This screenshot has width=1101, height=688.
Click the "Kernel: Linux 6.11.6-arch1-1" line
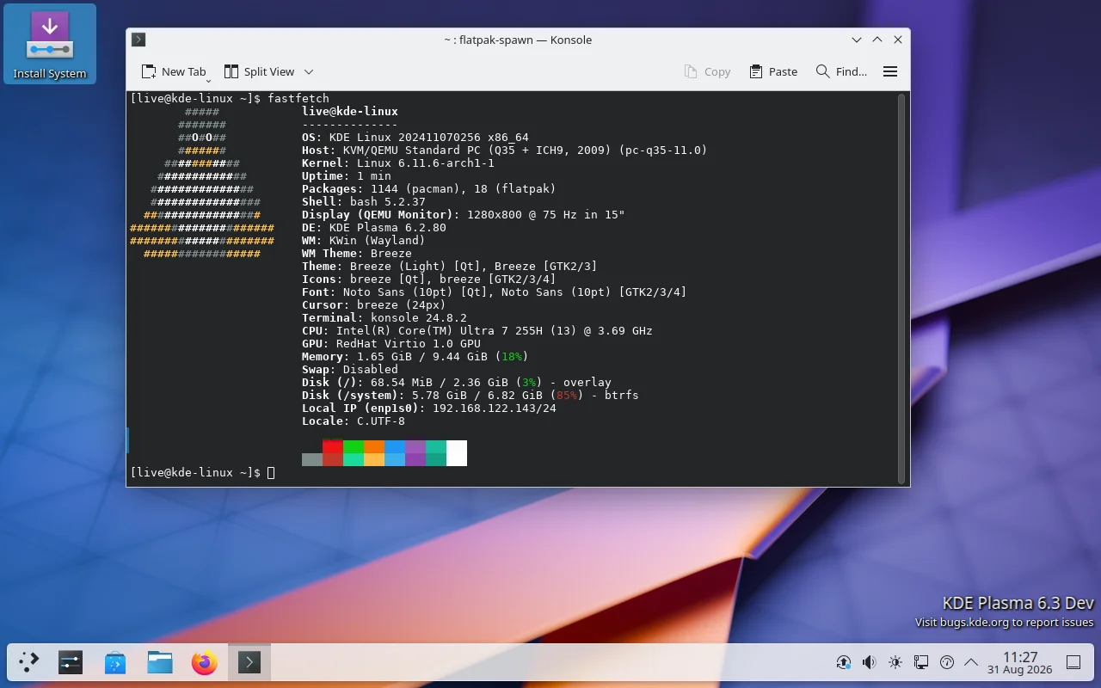[398, 163]
